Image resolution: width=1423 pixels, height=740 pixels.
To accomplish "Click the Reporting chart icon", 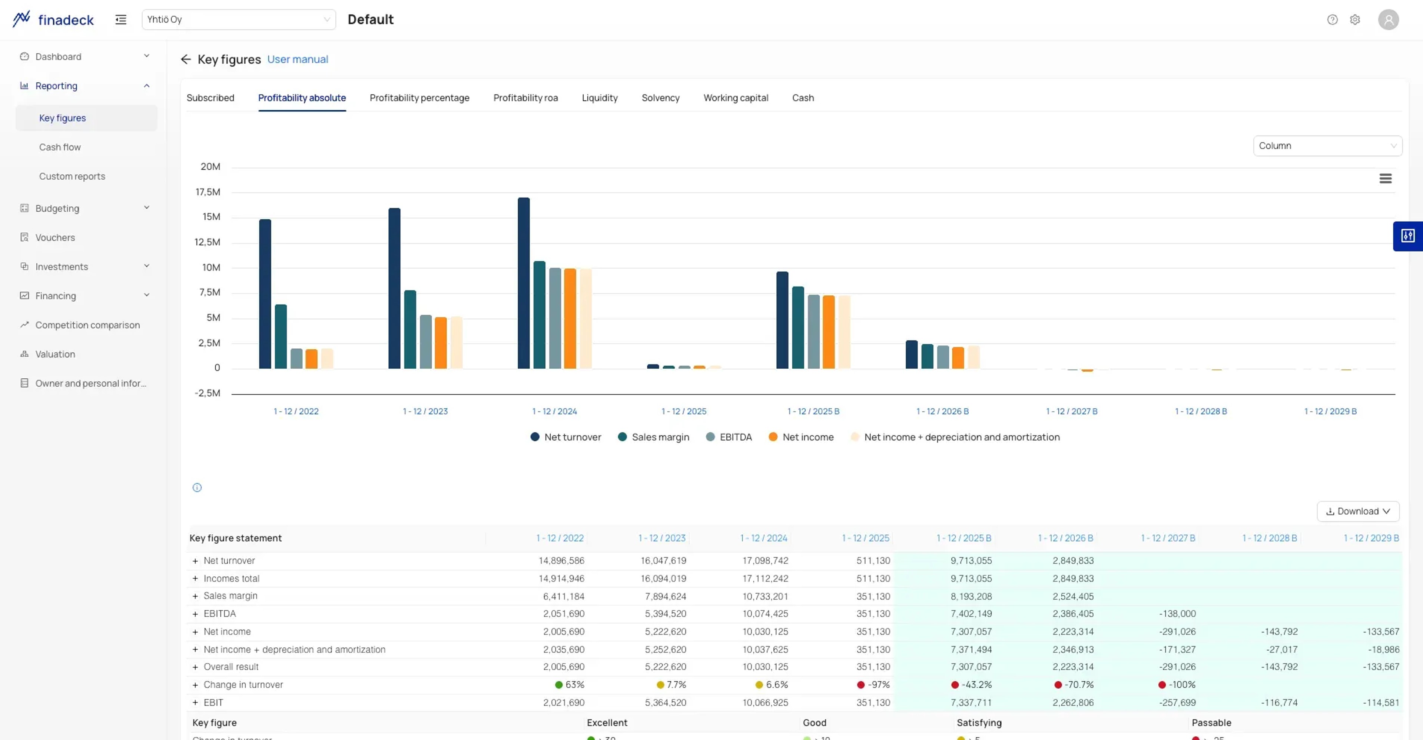I will coord(24,86).
